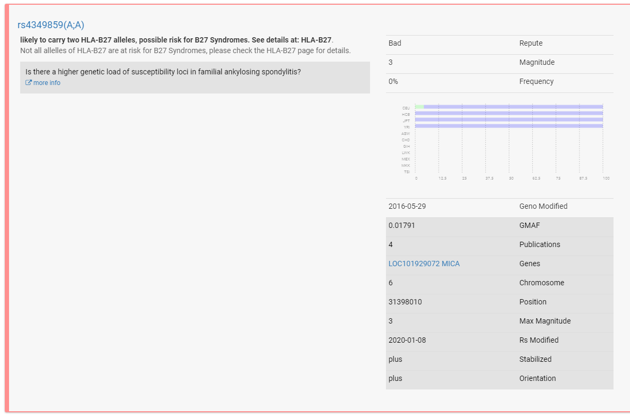
Task: Click the Geno Modified date 2016-05-29
Action: coord(407,206)
